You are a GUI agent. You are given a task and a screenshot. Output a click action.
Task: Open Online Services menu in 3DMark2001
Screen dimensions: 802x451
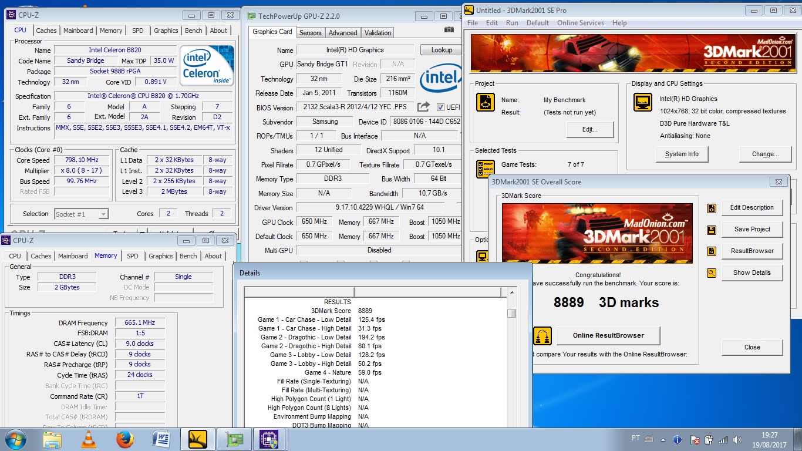[581, 23]
